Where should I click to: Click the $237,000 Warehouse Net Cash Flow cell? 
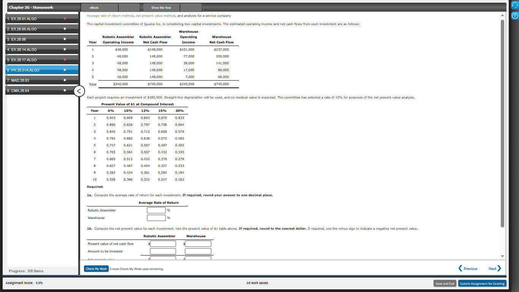click(222, 49)
